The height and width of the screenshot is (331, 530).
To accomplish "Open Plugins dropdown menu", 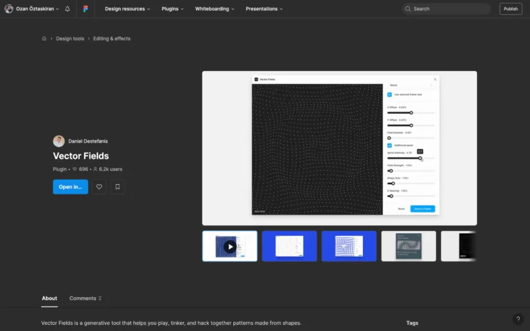I will pyautogui.click(x=173, y=9).
